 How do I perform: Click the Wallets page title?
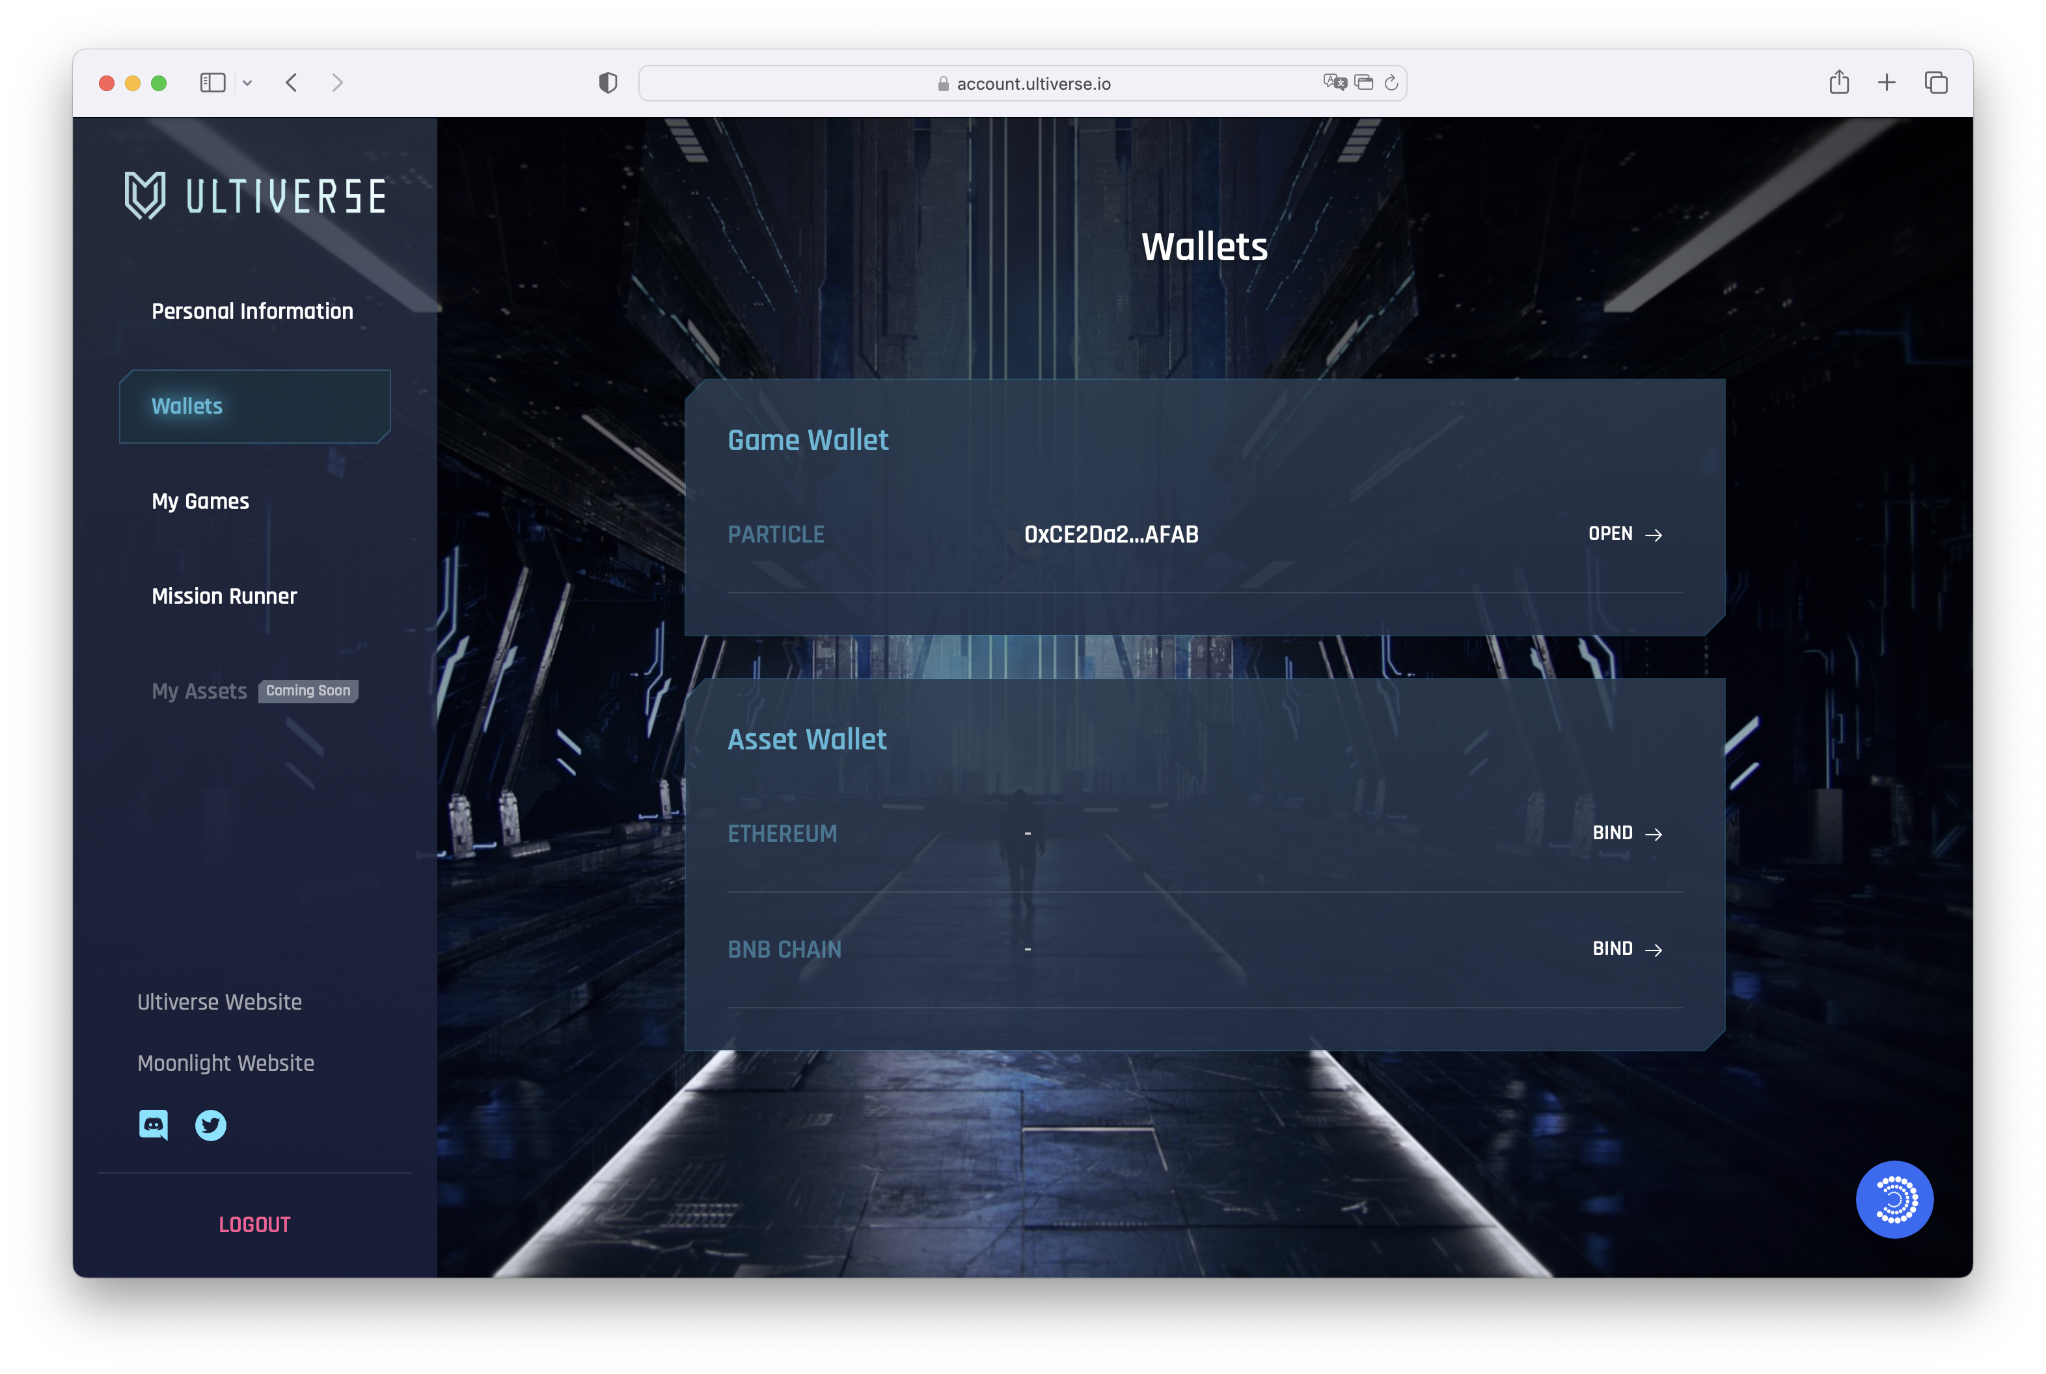pos(1205,246)
